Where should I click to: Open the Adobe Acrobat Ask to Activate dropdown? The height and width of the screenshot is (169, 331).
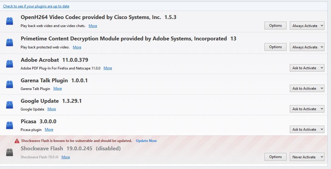click(x=307, y=68)
